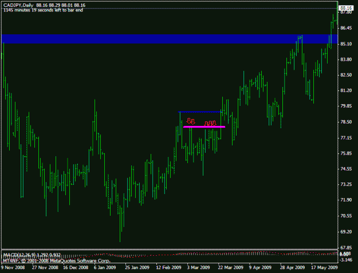Select the wide blue rectangle zone near 85.10
The width and height of the screenshot is (358, 273).
(170, 39)
